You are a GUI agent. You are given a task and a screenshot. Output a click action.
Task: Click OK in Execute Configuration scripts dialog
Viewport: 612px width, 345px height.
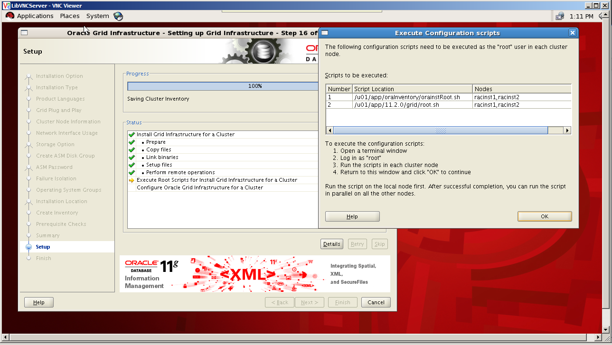(545, 216)
